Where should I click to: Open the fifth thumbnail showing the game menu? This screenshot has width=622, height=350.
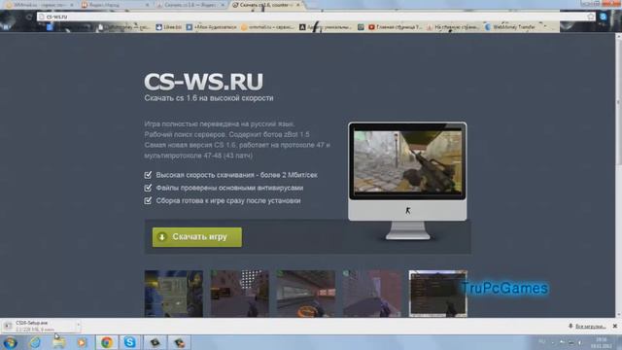click(x=438, y=294)
